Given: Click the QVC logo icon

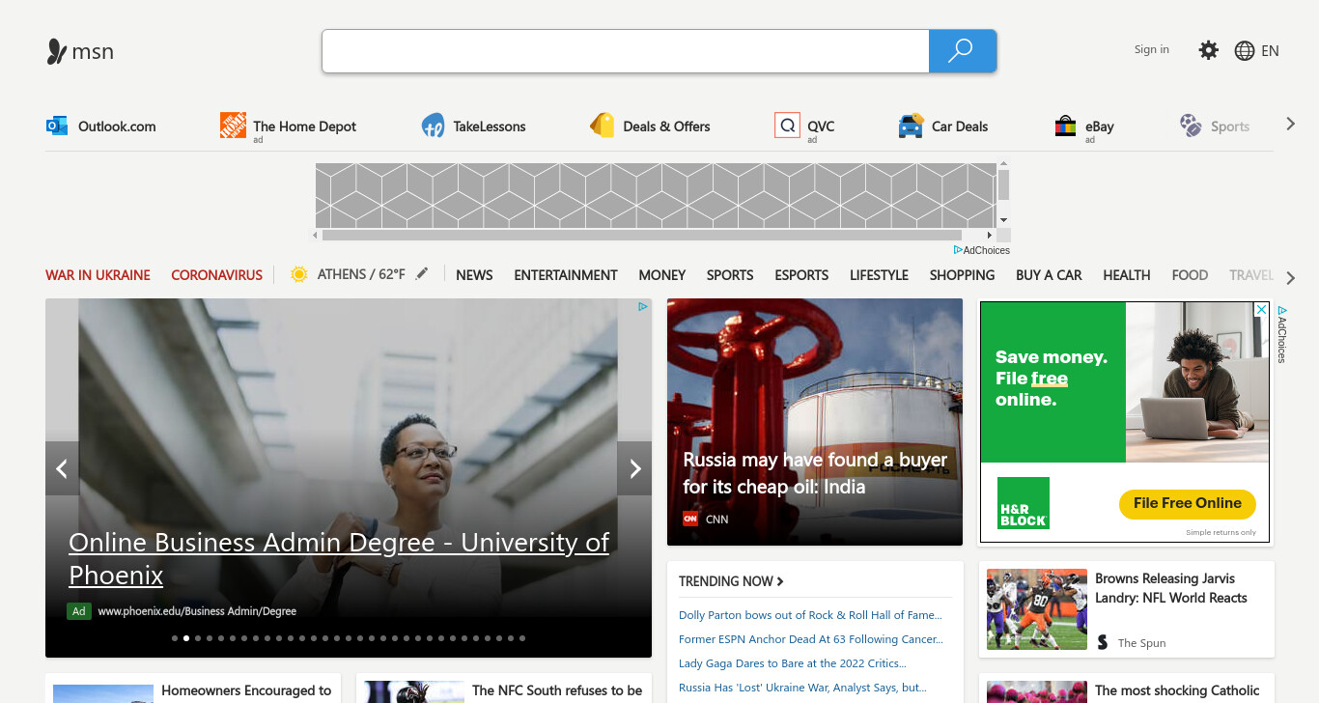Looking at the screenshot, I should pos(787,126).
